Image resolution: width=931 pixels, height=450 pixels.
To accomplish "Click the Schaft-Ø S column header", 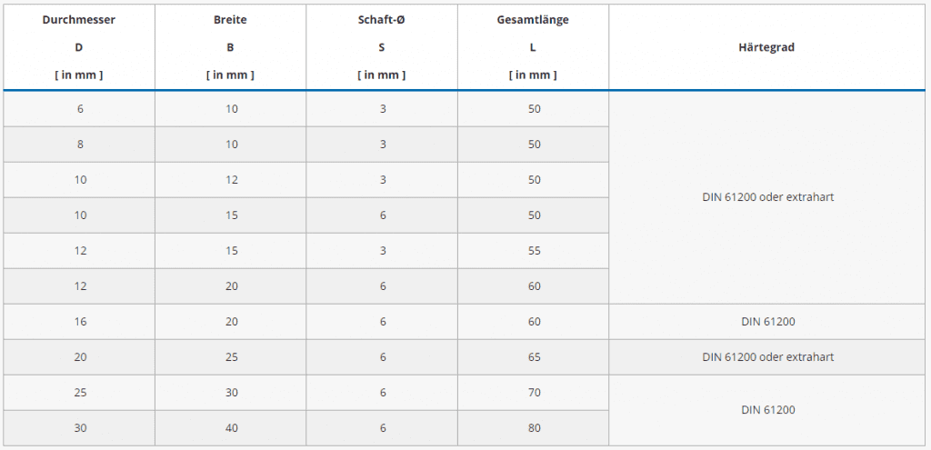I will [382, 46].
